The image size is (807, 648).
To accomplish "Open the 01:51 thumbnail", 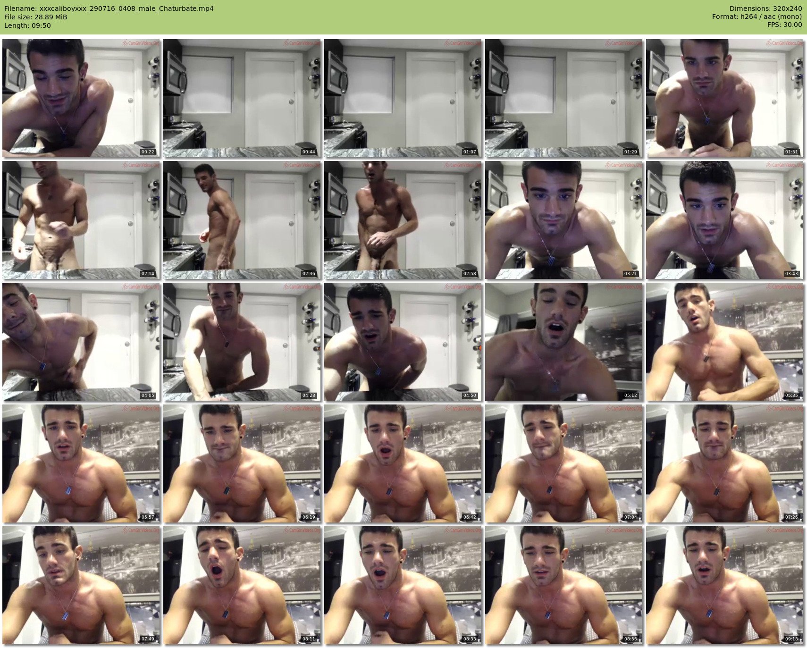I will coord(725,98).
